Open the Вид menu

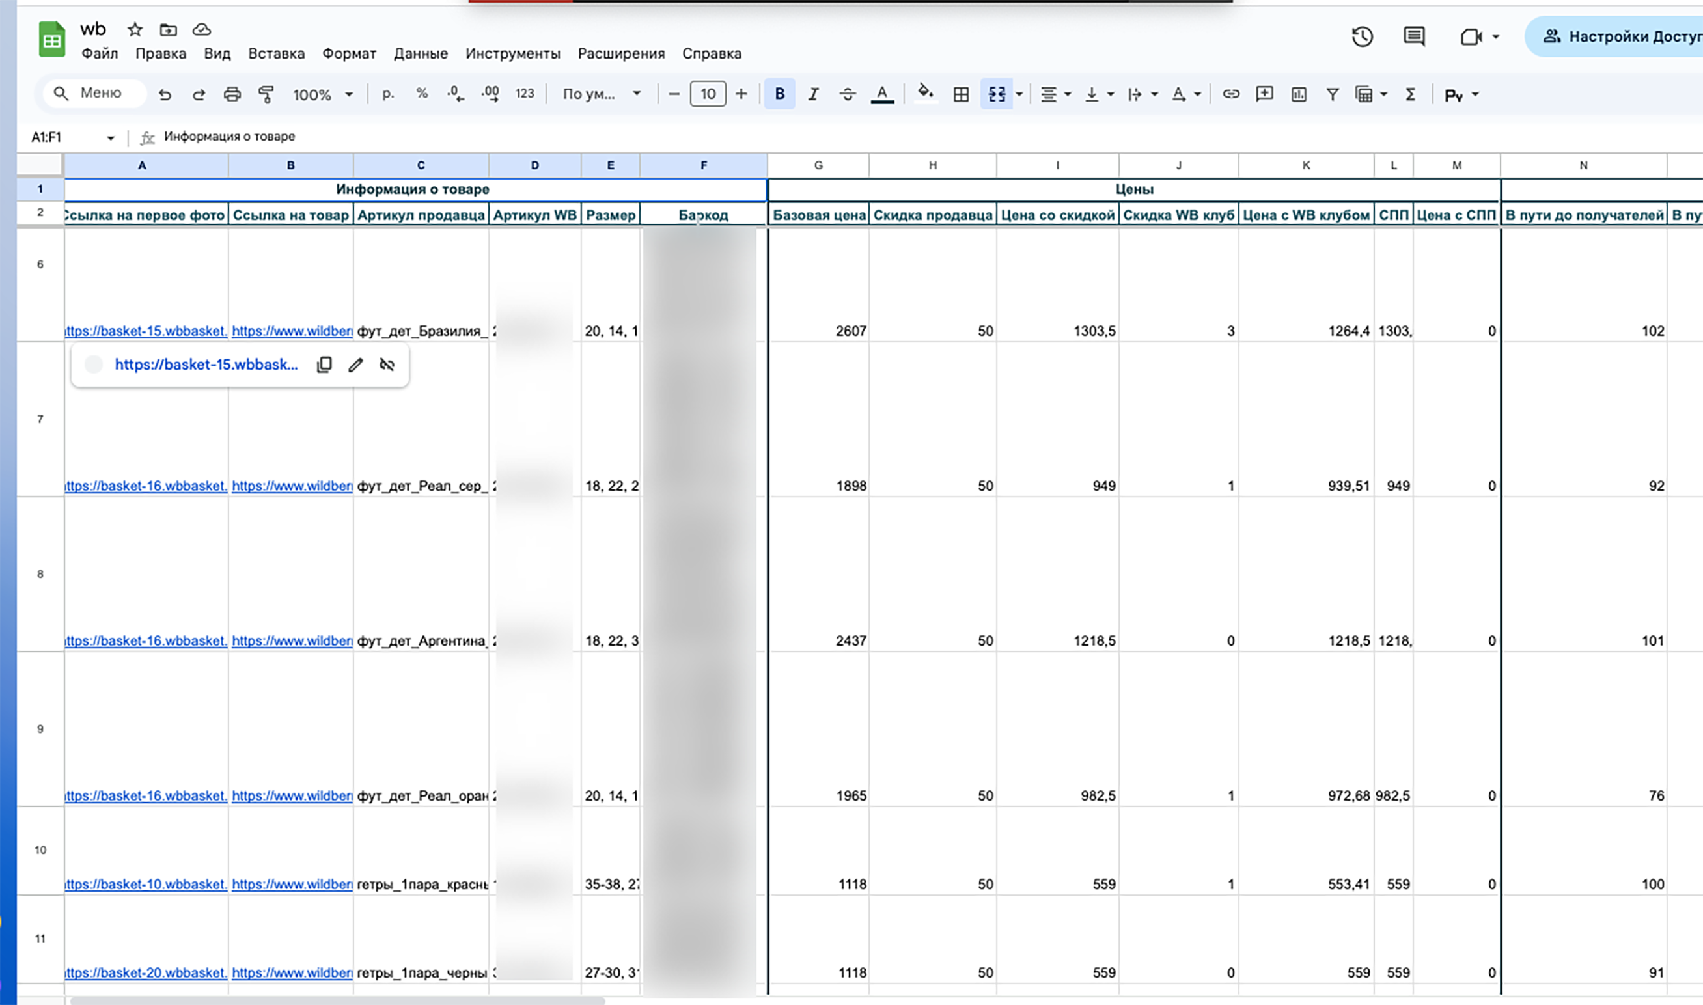tap(217, 53)
